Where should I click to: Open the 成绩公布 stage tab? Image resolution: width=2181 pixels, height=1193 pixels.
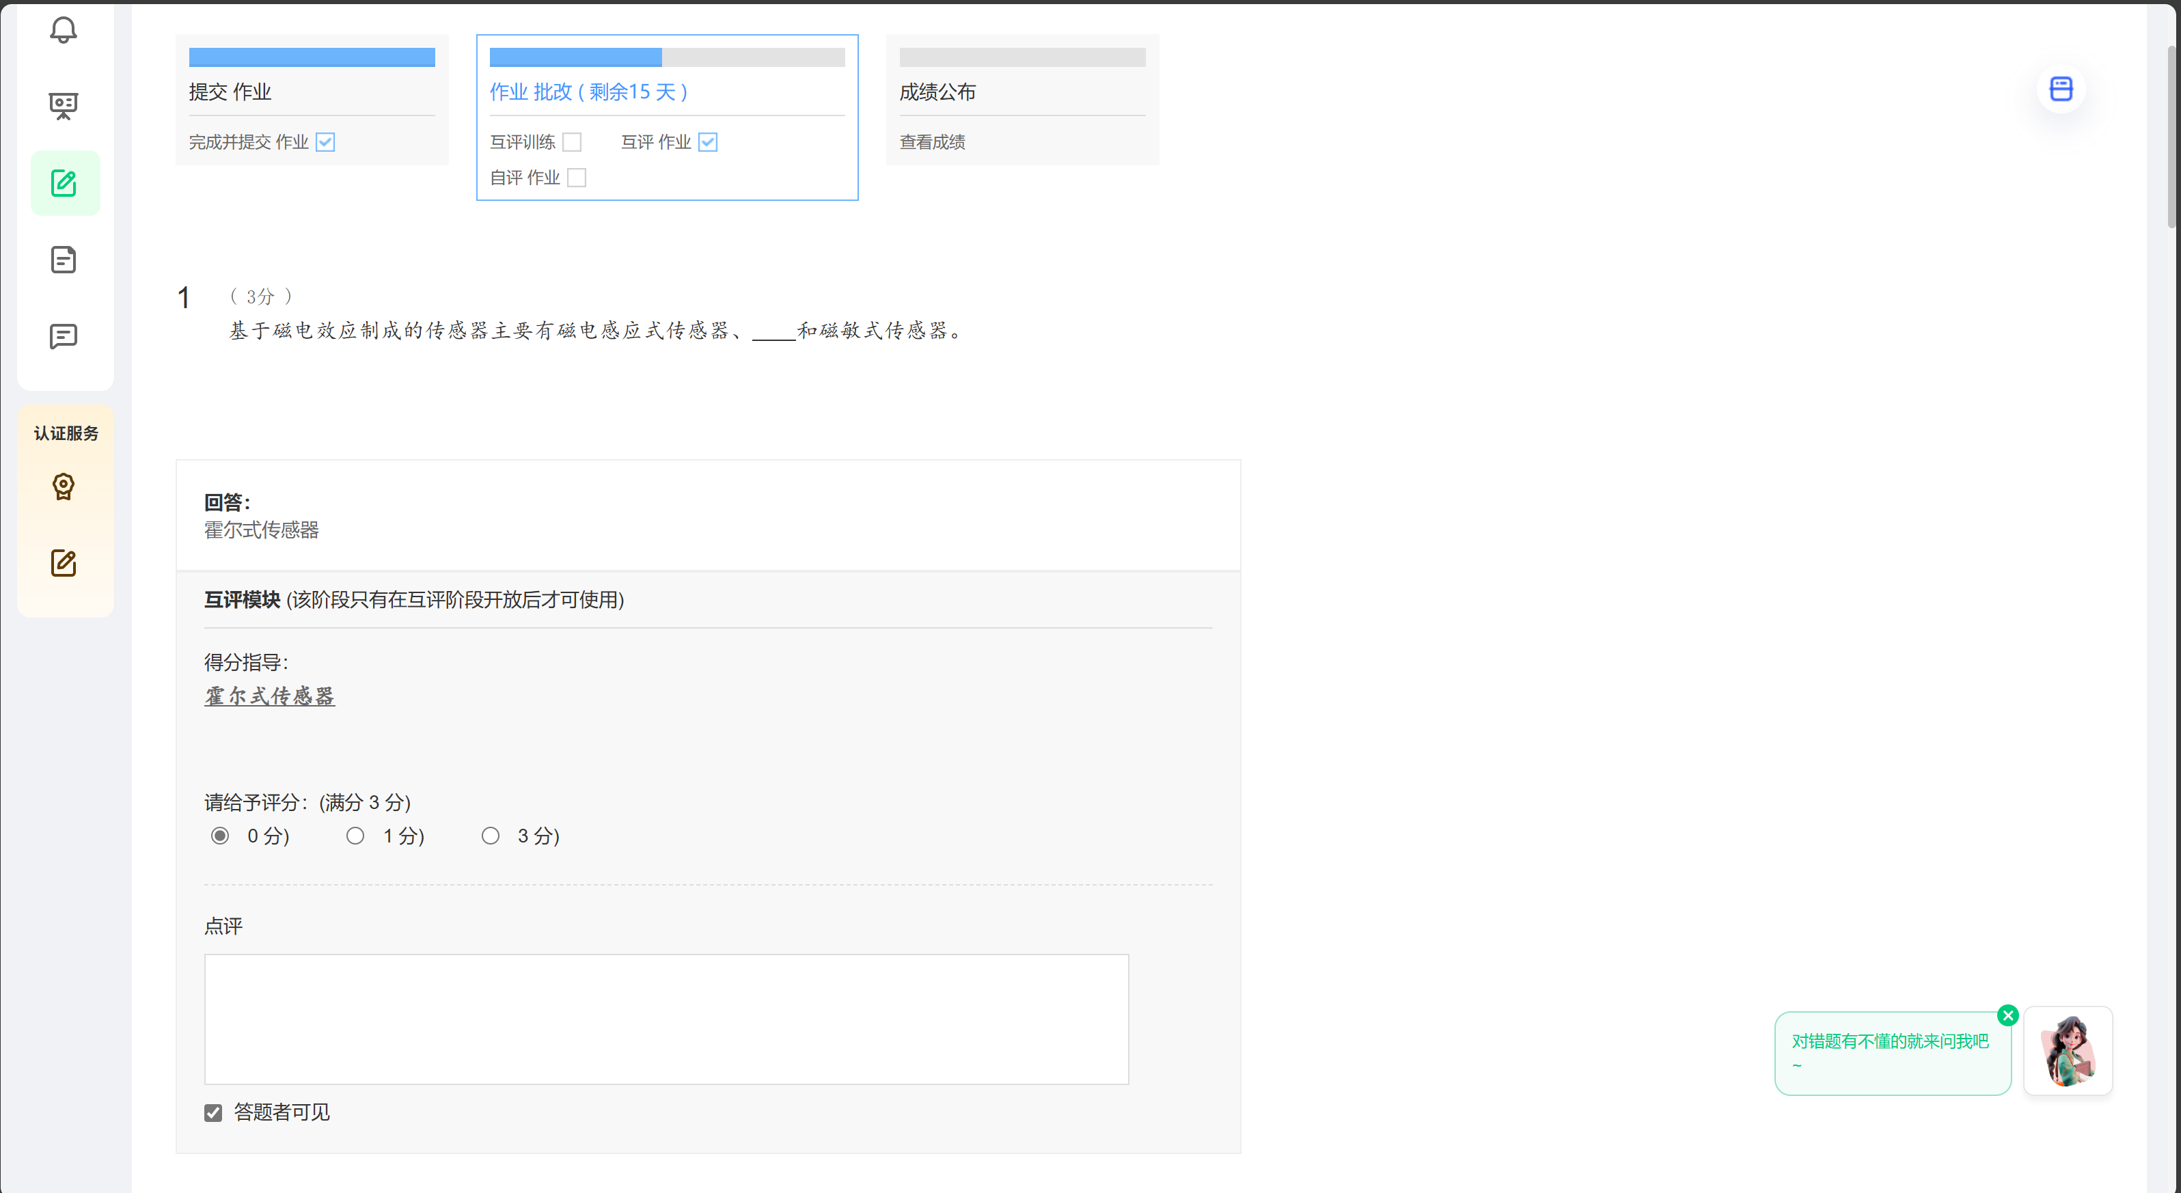[937, 92]
